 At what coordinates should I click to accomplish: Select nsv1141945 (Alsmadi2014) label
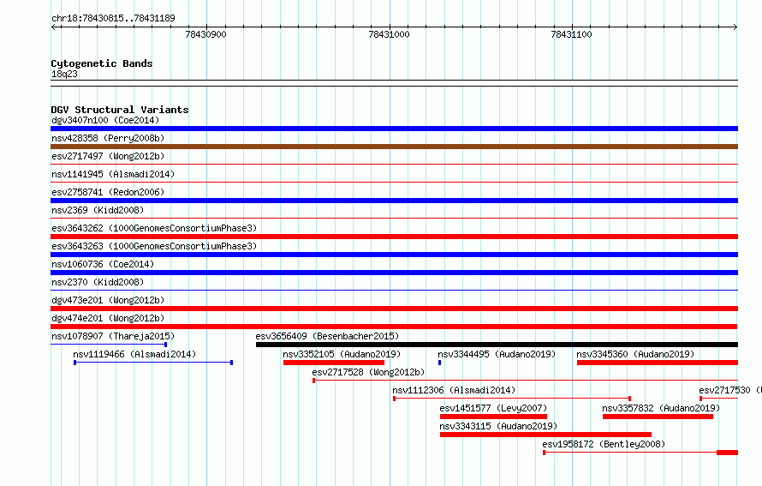(113, 174)
